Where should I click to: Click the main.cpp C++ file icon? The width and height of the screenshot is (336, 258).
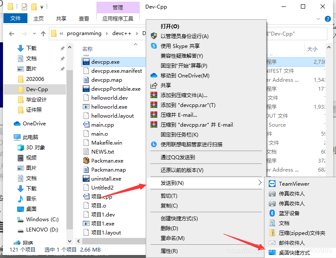(x=86, y=125)
